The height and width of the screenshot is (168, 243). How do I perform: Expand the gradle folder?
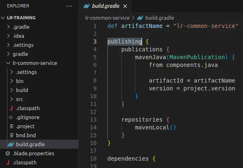[8, 54]
